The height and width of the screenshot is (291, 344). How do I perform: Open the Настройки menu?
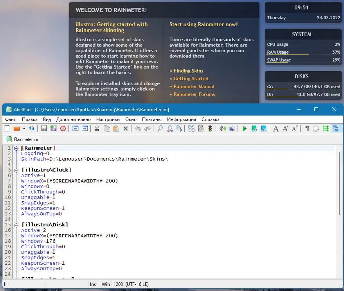[108, 119]
